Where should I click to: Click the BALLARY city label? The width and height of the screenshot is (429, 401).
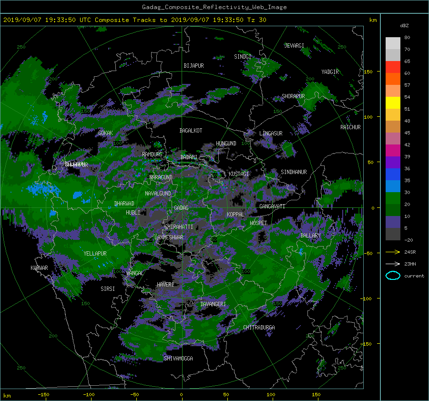pyautogui.click(x=310, y=236)
